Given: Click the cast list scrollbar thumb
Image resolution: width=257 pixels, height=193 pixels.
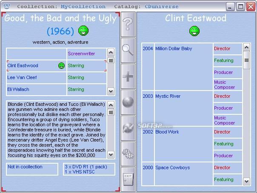Looking at the screenshot, I should click(111, 60).
